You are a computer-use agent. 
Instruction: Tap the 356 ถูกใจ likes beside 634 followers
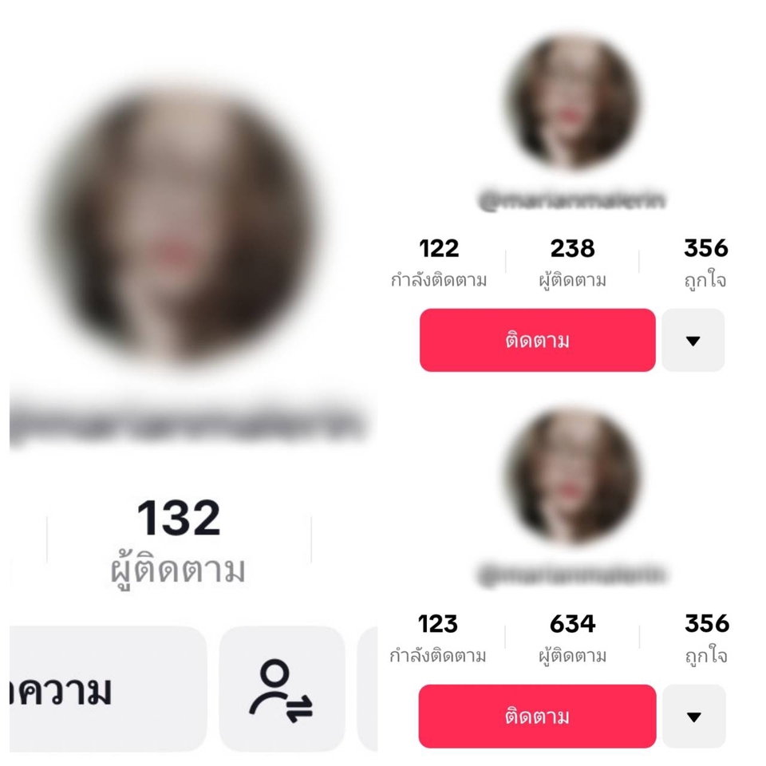[707, 639]
